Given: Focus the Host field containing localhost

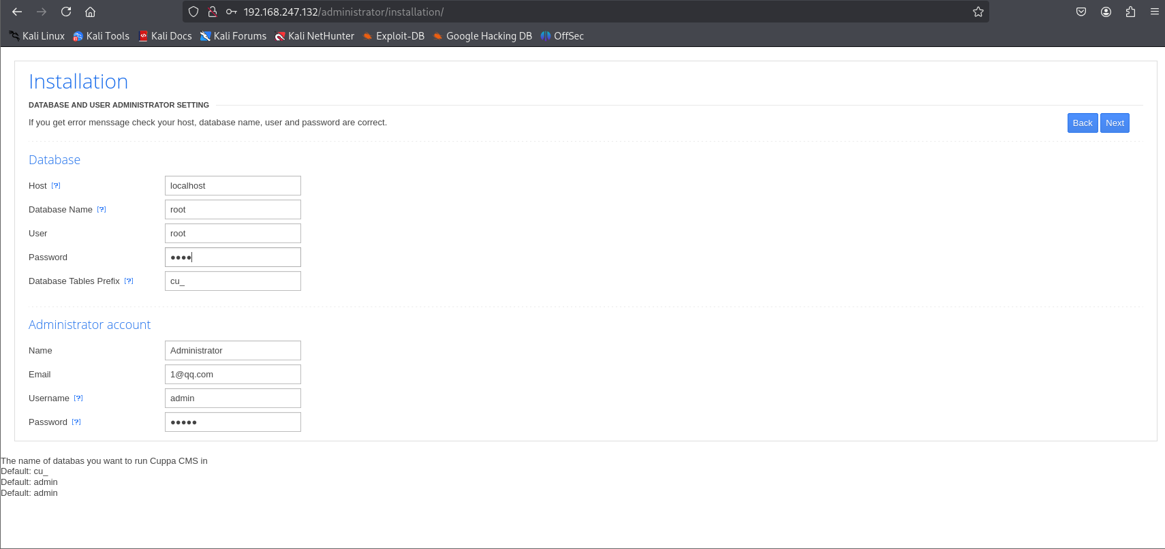Looking at the screenshot, I should 233,185.
